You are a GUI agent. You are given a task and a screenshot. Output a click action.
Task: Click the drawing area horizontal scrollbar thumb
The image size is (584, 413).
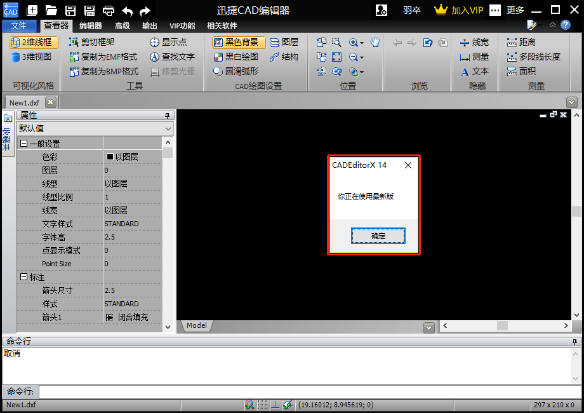click(502, 325)
